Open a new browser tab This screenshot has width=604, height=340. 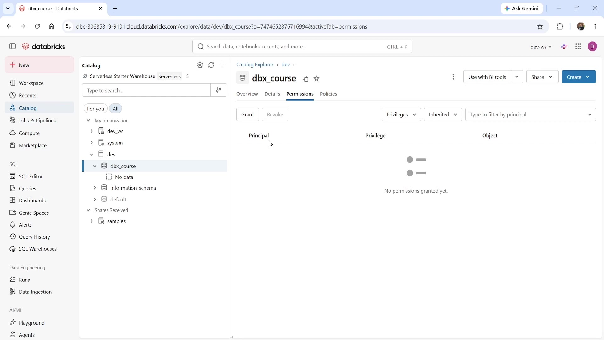(x=115, y=8)
